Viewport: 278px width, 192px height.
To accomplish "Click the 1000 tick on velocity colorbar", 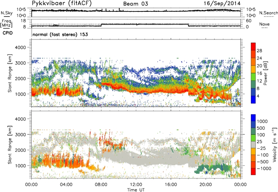I will click(x=262, y=121).
